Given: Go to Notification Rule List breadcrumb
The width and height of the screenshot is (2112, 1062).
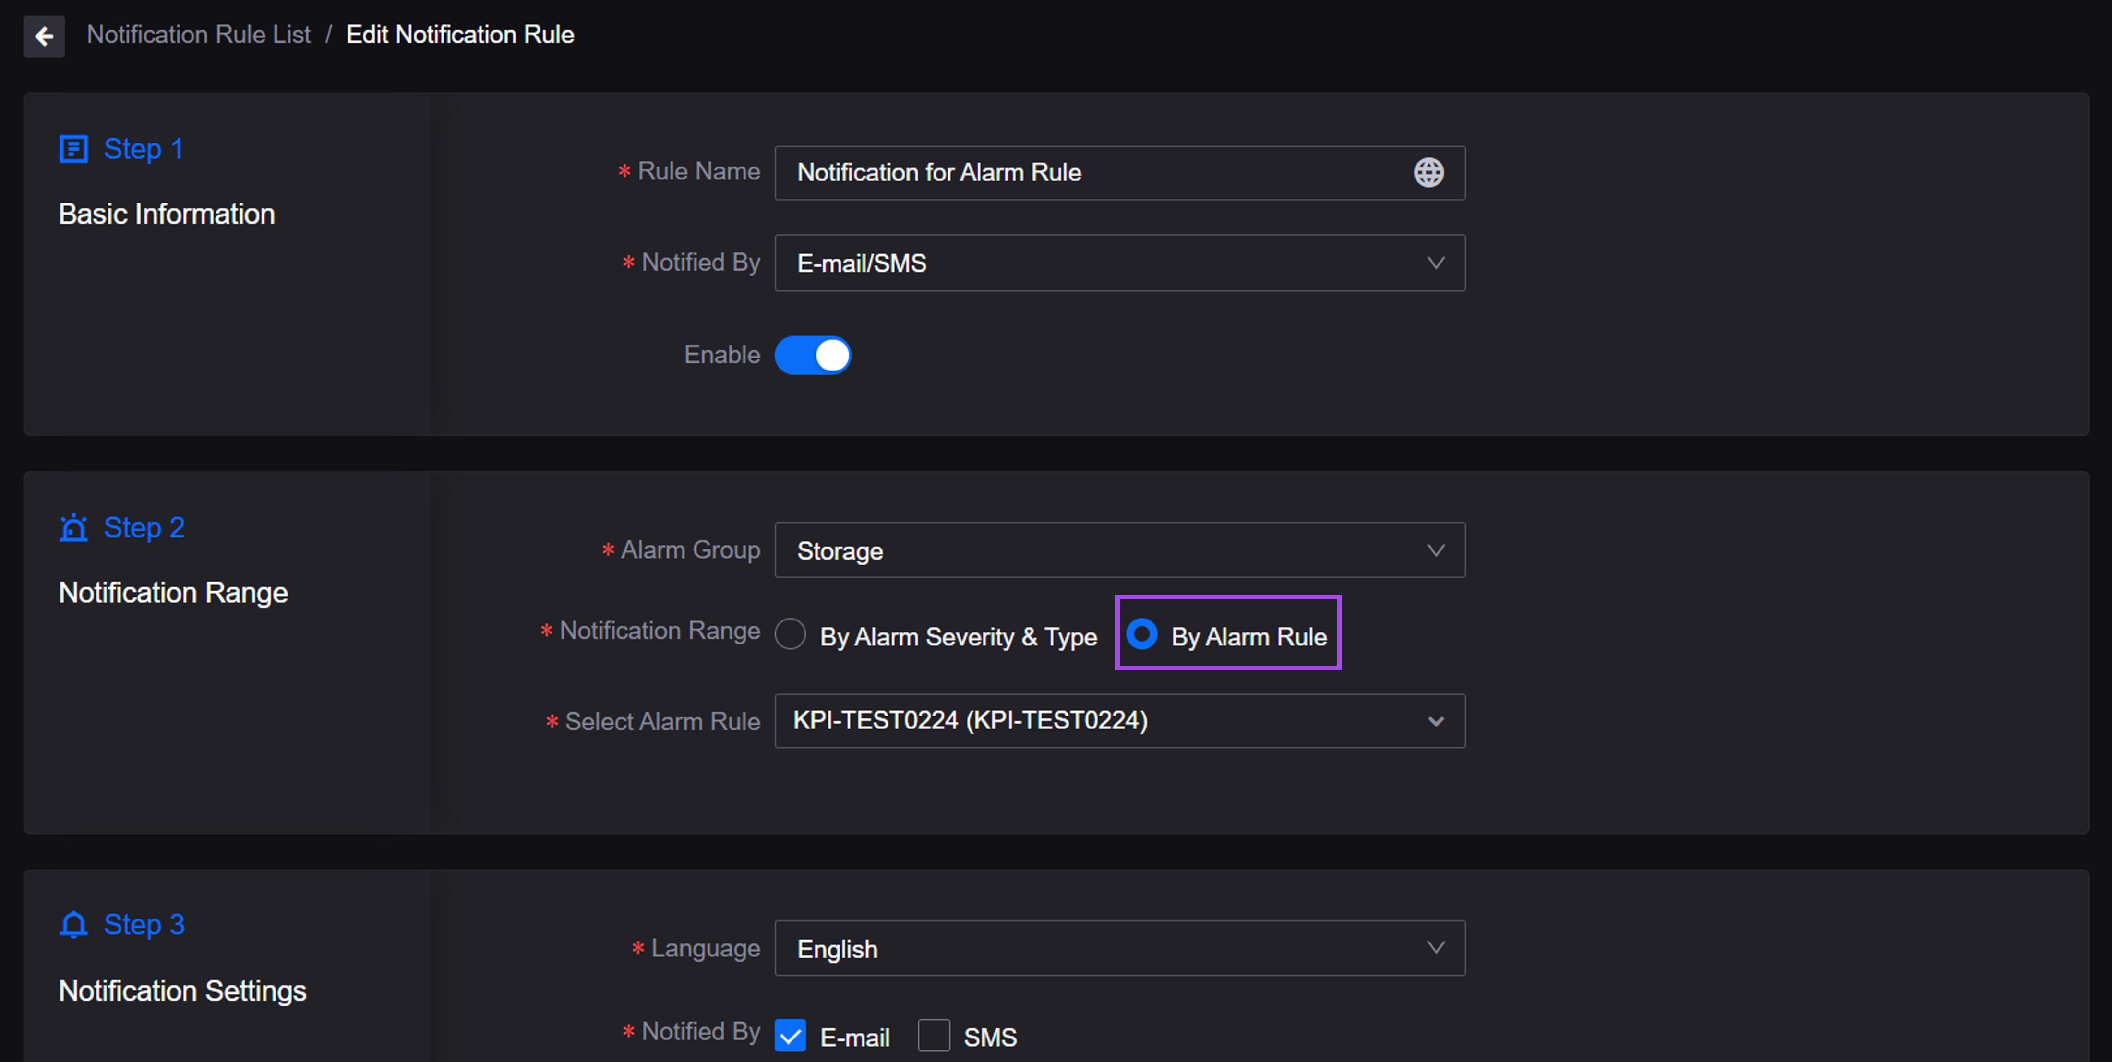Looking at the screenshot, I should pos(198,35).
